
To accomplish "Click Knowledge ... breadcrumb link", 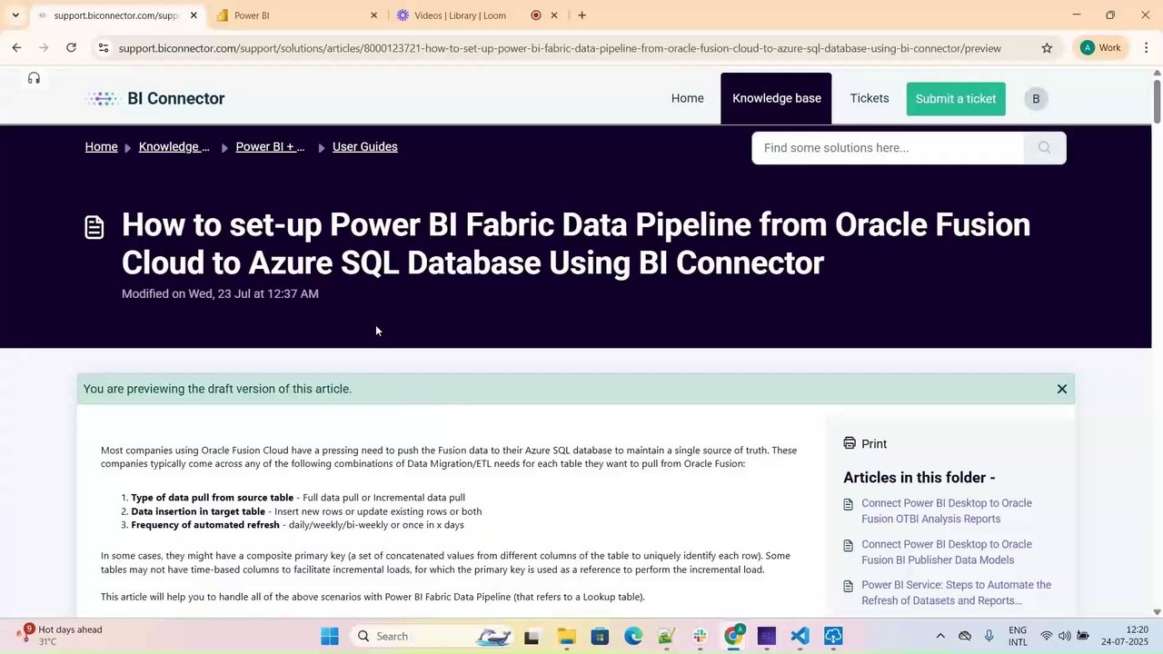I will click(174, 147).
